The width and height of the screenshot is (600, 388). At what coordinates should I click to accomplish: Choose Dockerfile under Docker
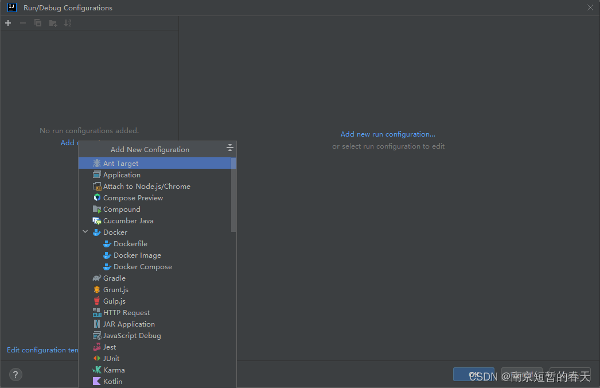pos(157,243)
